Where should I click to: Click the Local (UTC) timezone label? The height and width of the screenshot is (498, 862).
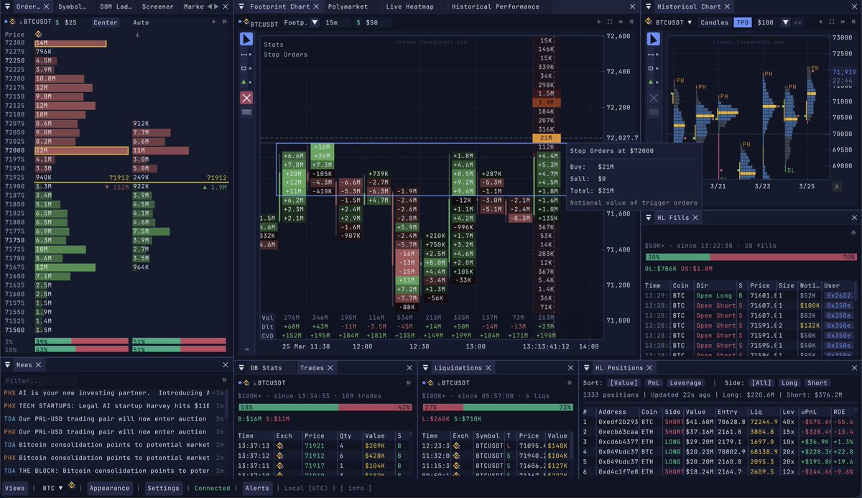(x=307, y=488)
